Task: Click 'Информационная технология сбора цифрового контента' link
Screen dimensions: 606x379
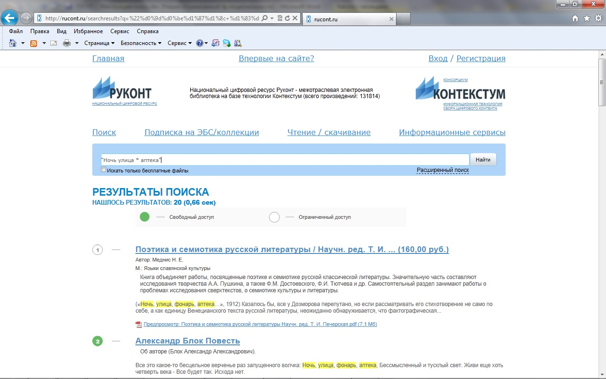Action: tap(472, 106)
